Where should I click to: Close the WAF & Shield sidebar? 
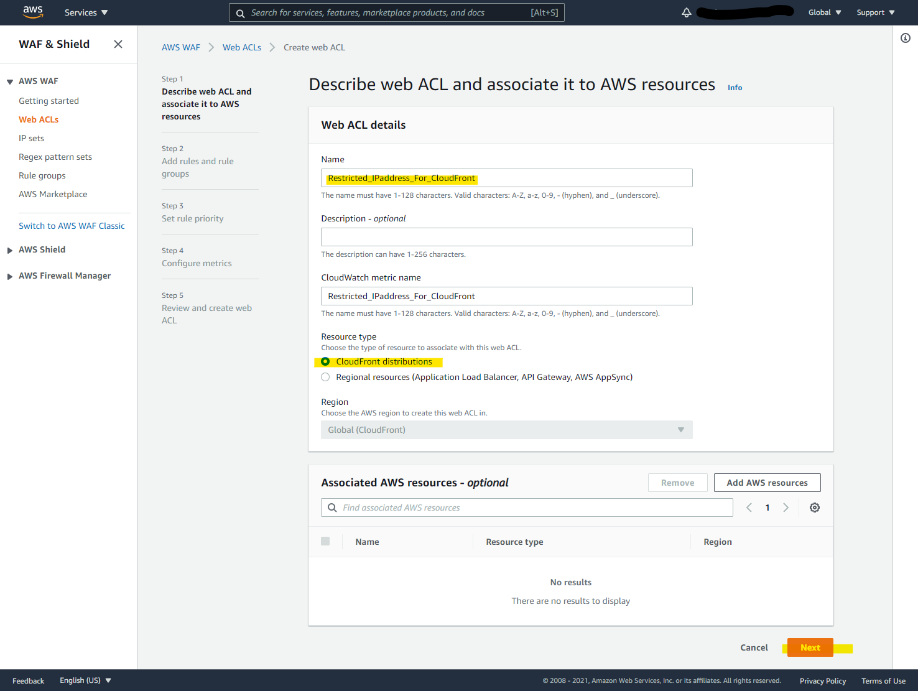118,44
